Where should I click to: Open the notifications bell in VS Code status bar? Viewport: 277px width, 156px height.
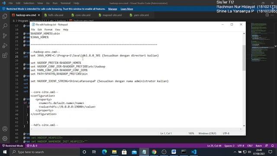coord(272,146)
